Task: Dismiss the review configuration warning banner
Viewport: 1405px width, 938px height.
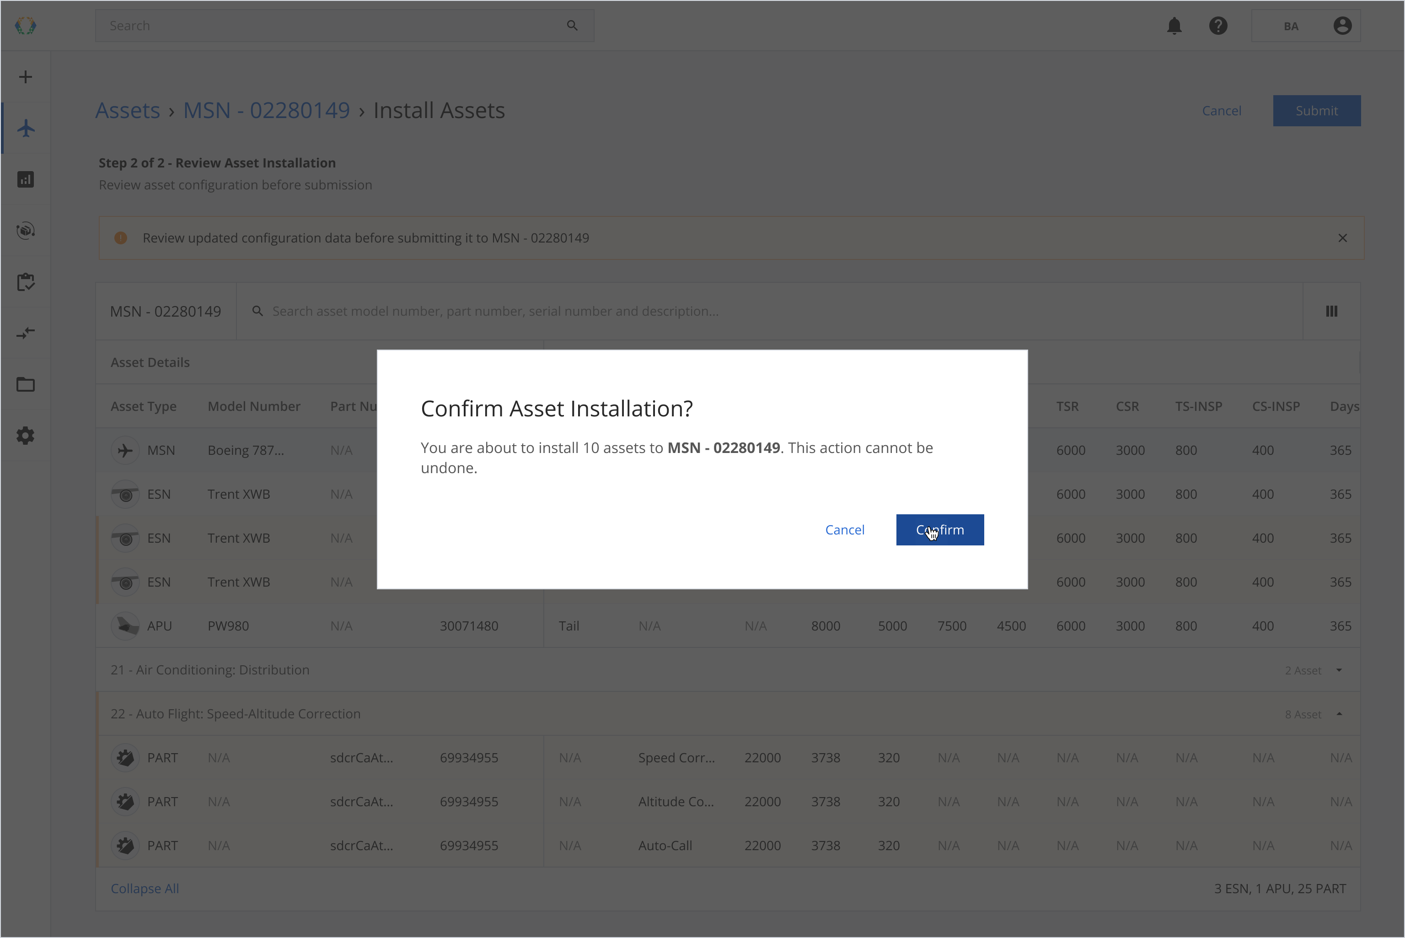Action: 1342,238
